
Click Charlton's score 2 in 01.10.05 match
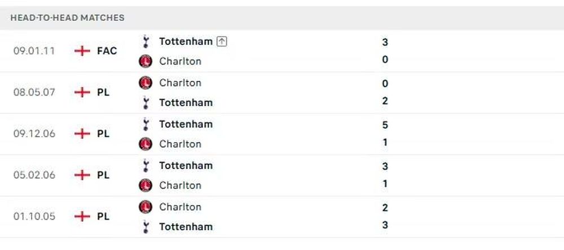(385, 208)
